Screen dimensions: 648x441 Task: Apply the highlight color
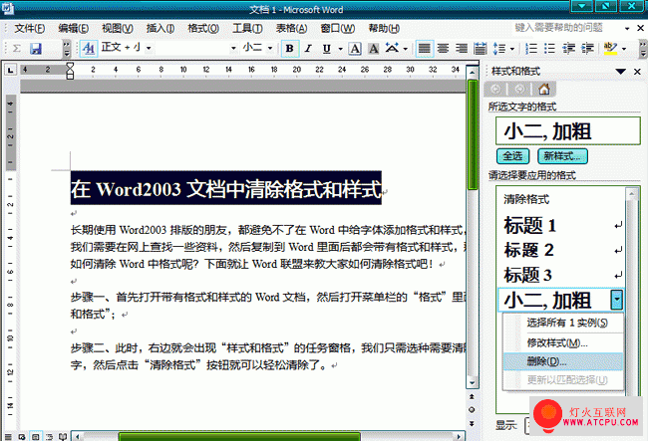point(610,49)
